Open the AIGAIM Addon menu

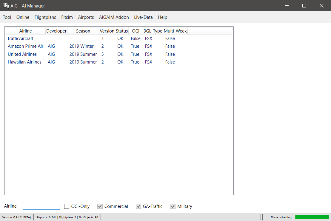114,17
